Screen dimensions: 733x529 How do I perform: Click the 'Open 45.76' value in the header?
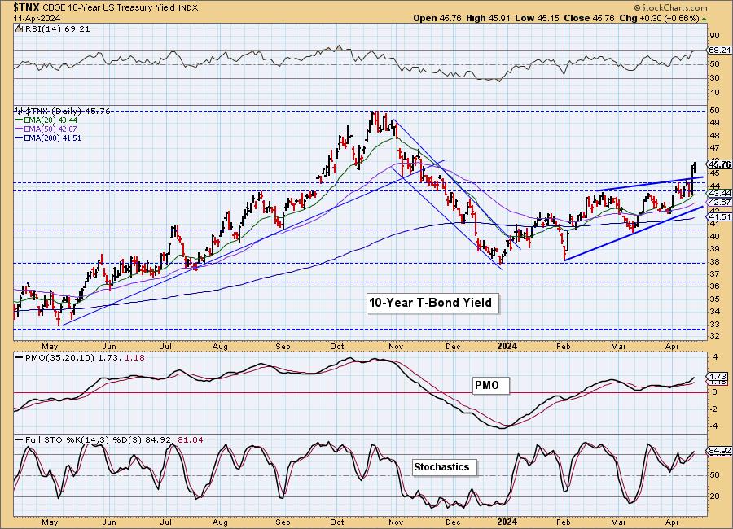tap(437, 18)
